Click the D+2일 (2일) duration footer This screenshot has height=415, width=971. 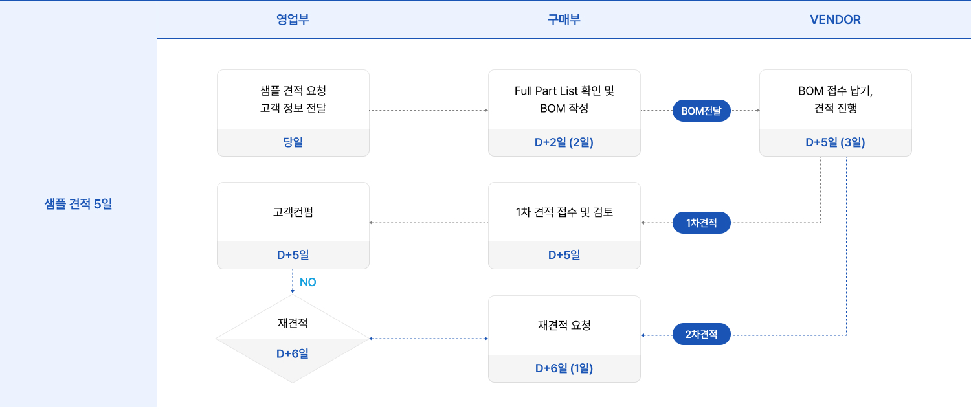click(x=564, y=142)
